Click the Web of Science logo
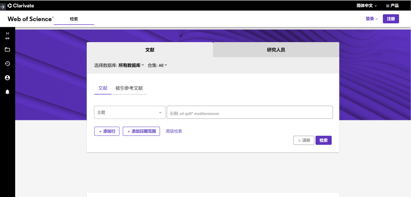The image size is (411, 197). (x=31, y=19)
